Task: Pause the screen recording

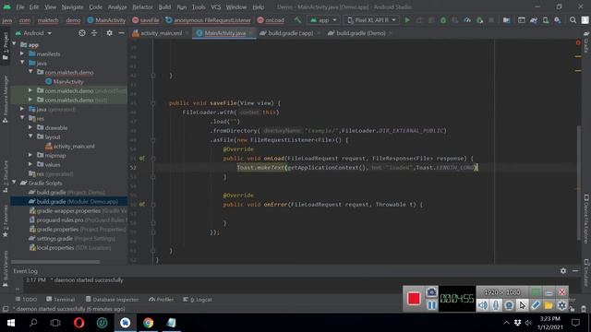Action: point(431,305)
